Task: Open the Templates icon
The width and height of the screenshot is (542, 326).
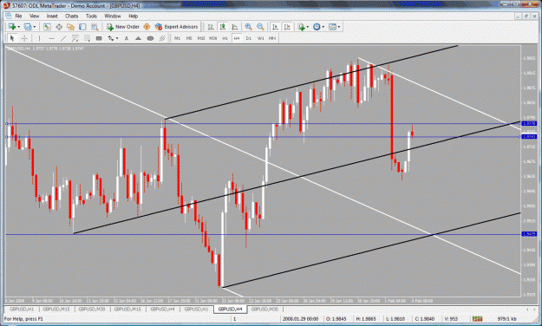Action: [332, 27]
